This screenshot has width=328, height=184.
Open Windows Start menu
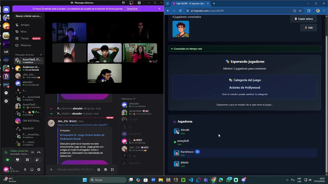point(85,180)
